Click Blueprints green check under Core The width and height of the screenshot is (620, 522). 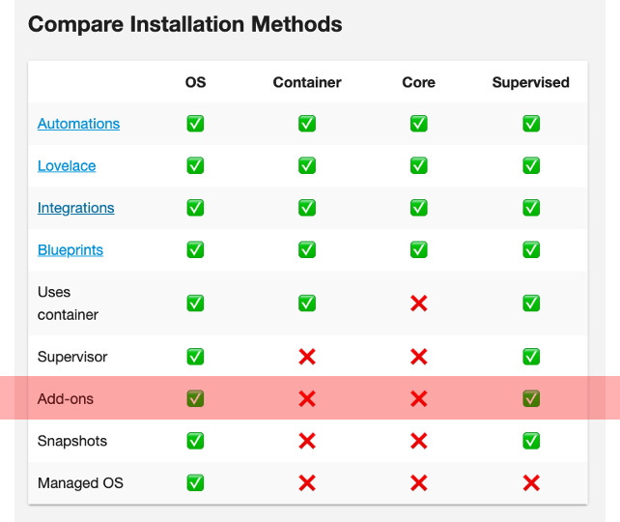pos(419,249)
